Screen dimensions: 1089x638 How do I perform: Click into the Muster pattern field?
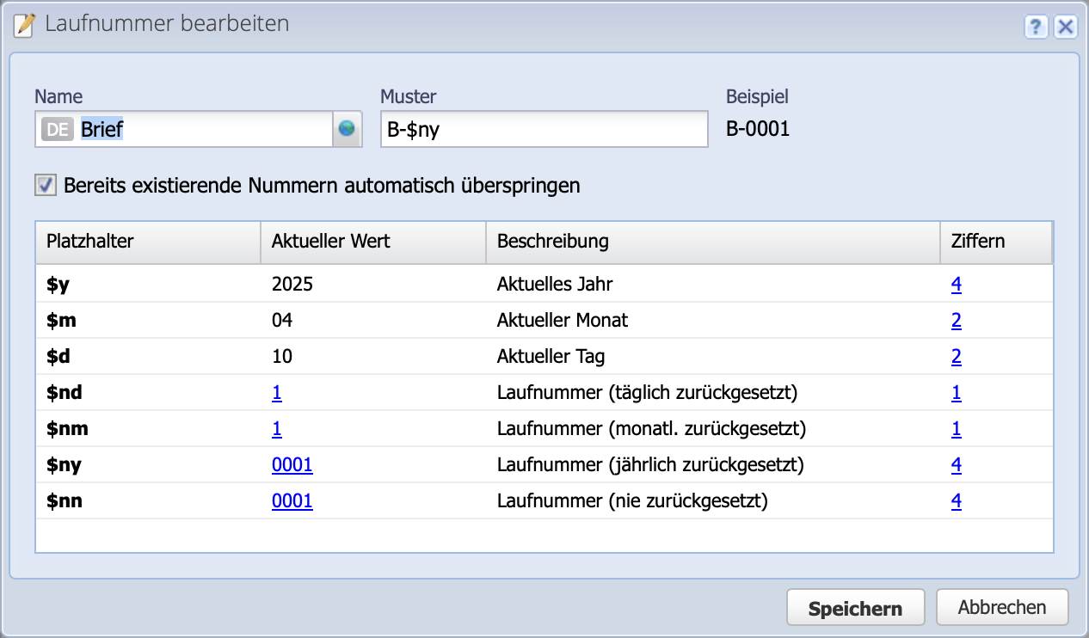tap(544, 128)
